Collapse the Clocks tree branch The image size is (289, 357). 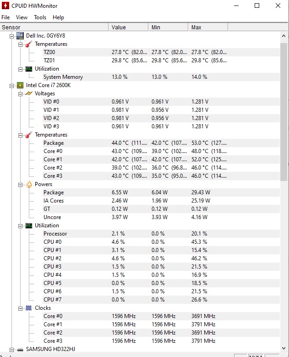coord(20,308)
